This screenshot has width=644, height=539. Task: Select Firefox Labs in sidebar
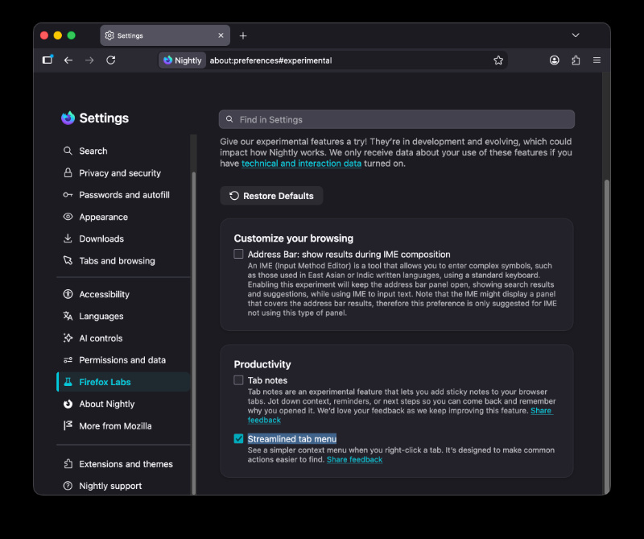pyautogui.click(x=123, y=382)
